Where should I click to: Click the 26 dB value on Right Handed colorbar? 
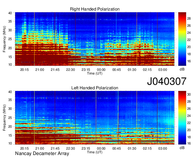[189, 26]
